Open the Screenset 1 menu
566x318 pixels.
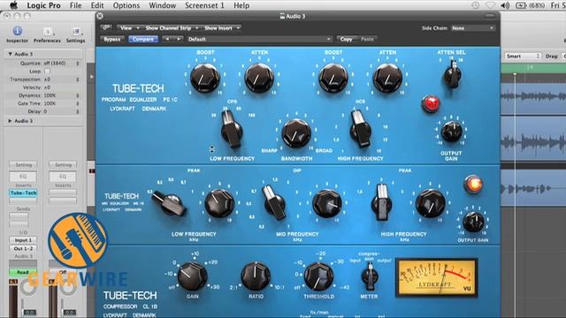click(204, 5)
